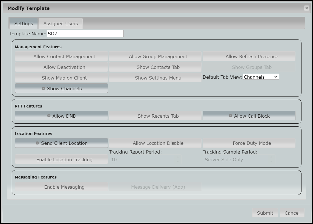Turn off Send Client Location
Viewport: 313px width, 224px height.
click(61, 143)
